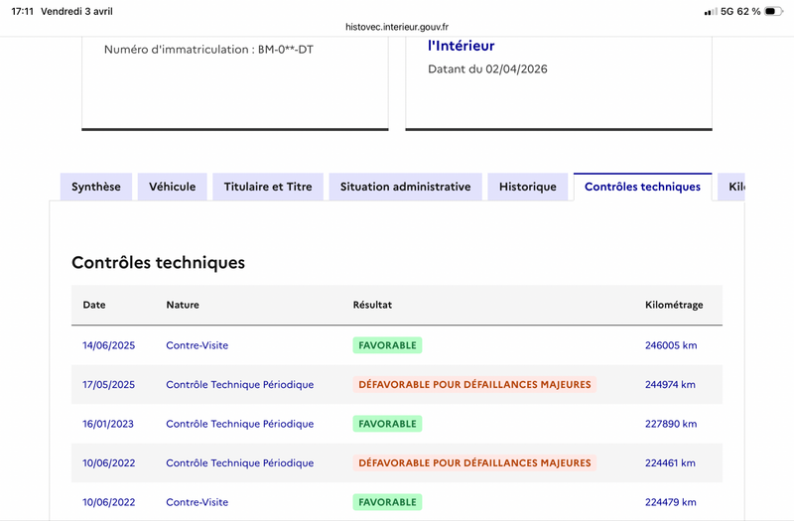
Task: Select the 16/01/2023 date entry
Action: [108, 424]
